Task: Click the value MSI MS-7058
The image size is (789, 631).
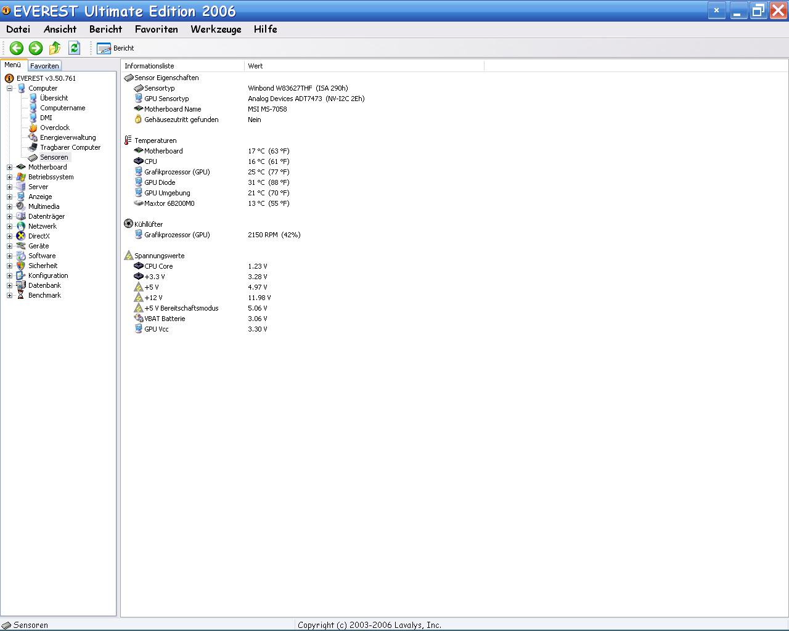Action: click(x=268, y=109)
